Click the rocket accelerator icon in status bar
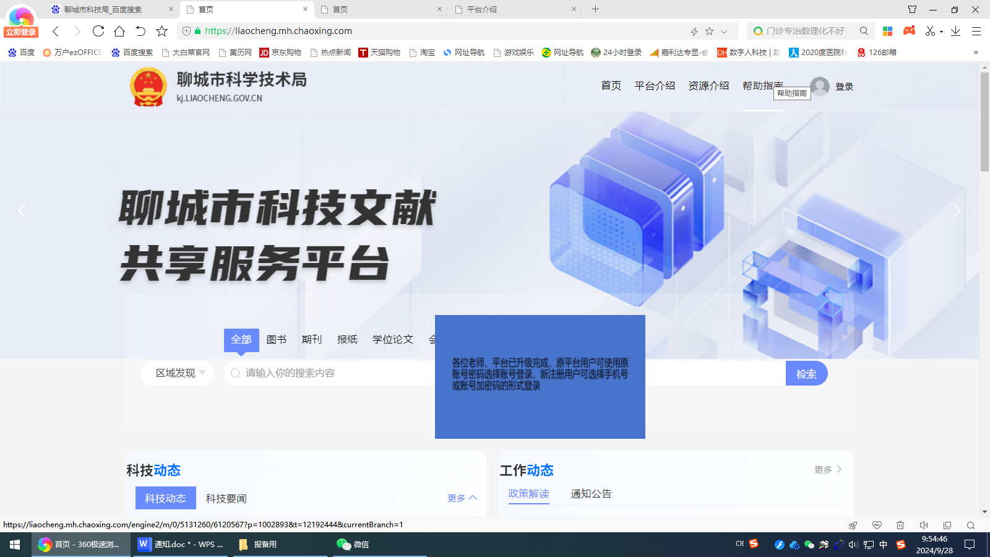Viewport: 990px width, 557px height. [853, 525]
